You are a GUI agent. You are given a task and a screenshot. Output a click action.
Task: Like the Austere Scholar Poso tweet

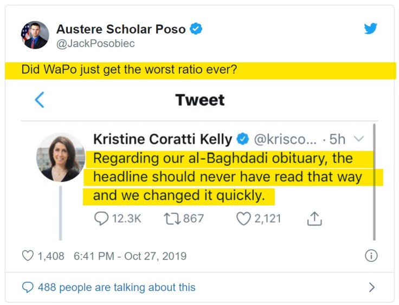click(x=27, y=256)
